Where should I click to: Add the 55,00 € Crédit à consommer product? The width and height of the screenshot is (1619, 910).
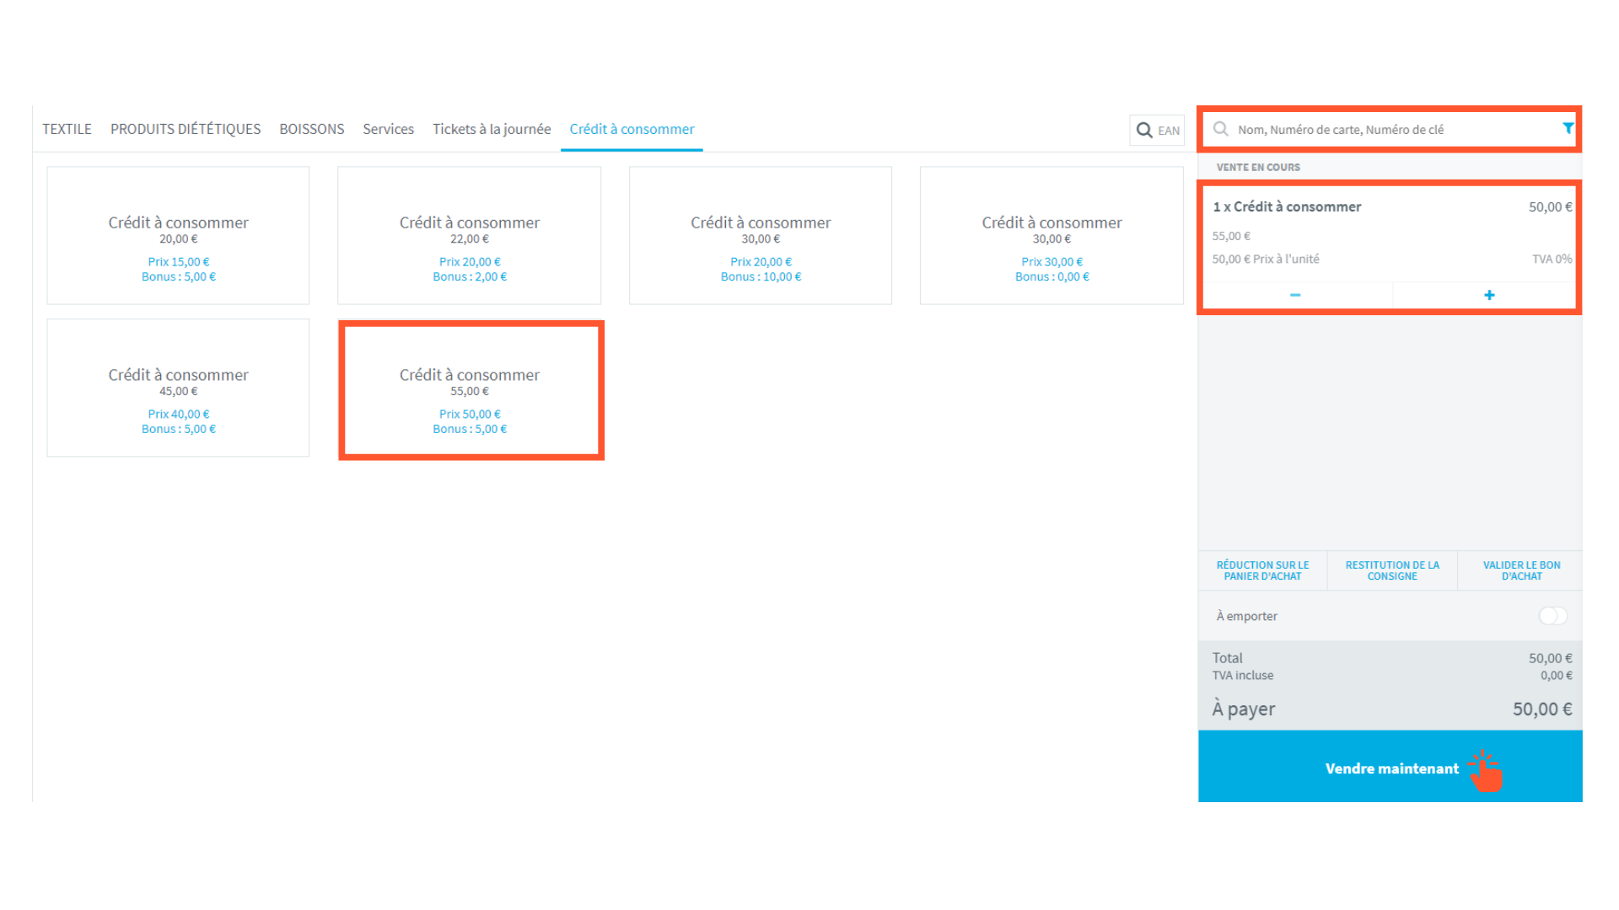pos(471,389)
